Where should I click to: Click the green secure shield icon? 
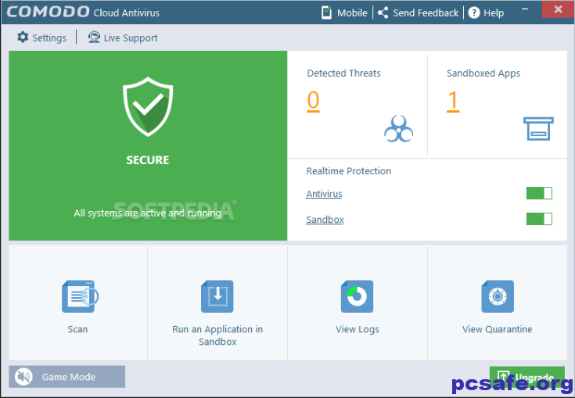(x=148, y=107)
